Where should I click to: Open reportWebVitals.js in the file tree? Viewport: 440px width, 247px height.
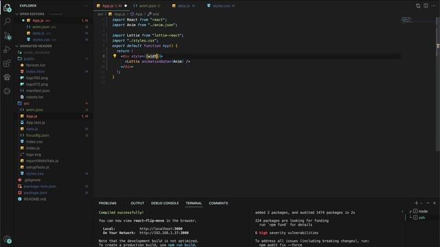point(42,161)
